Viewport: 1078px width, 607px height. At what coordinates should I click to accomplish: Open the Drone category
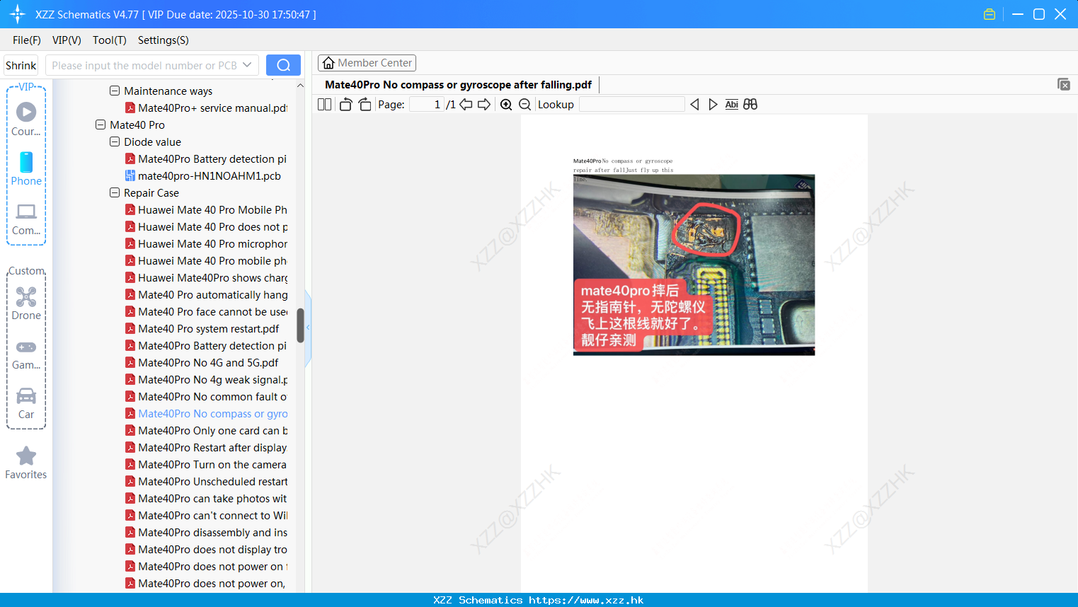pyautogui.click(x=26, y=303)
